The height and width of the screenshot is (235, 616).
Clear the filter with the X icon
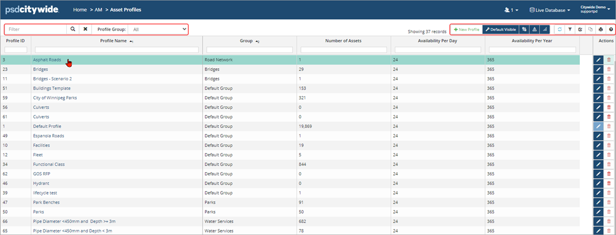(85, 29)
